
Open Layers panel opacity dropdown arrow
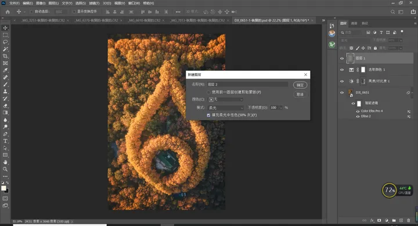coord(401,41)
